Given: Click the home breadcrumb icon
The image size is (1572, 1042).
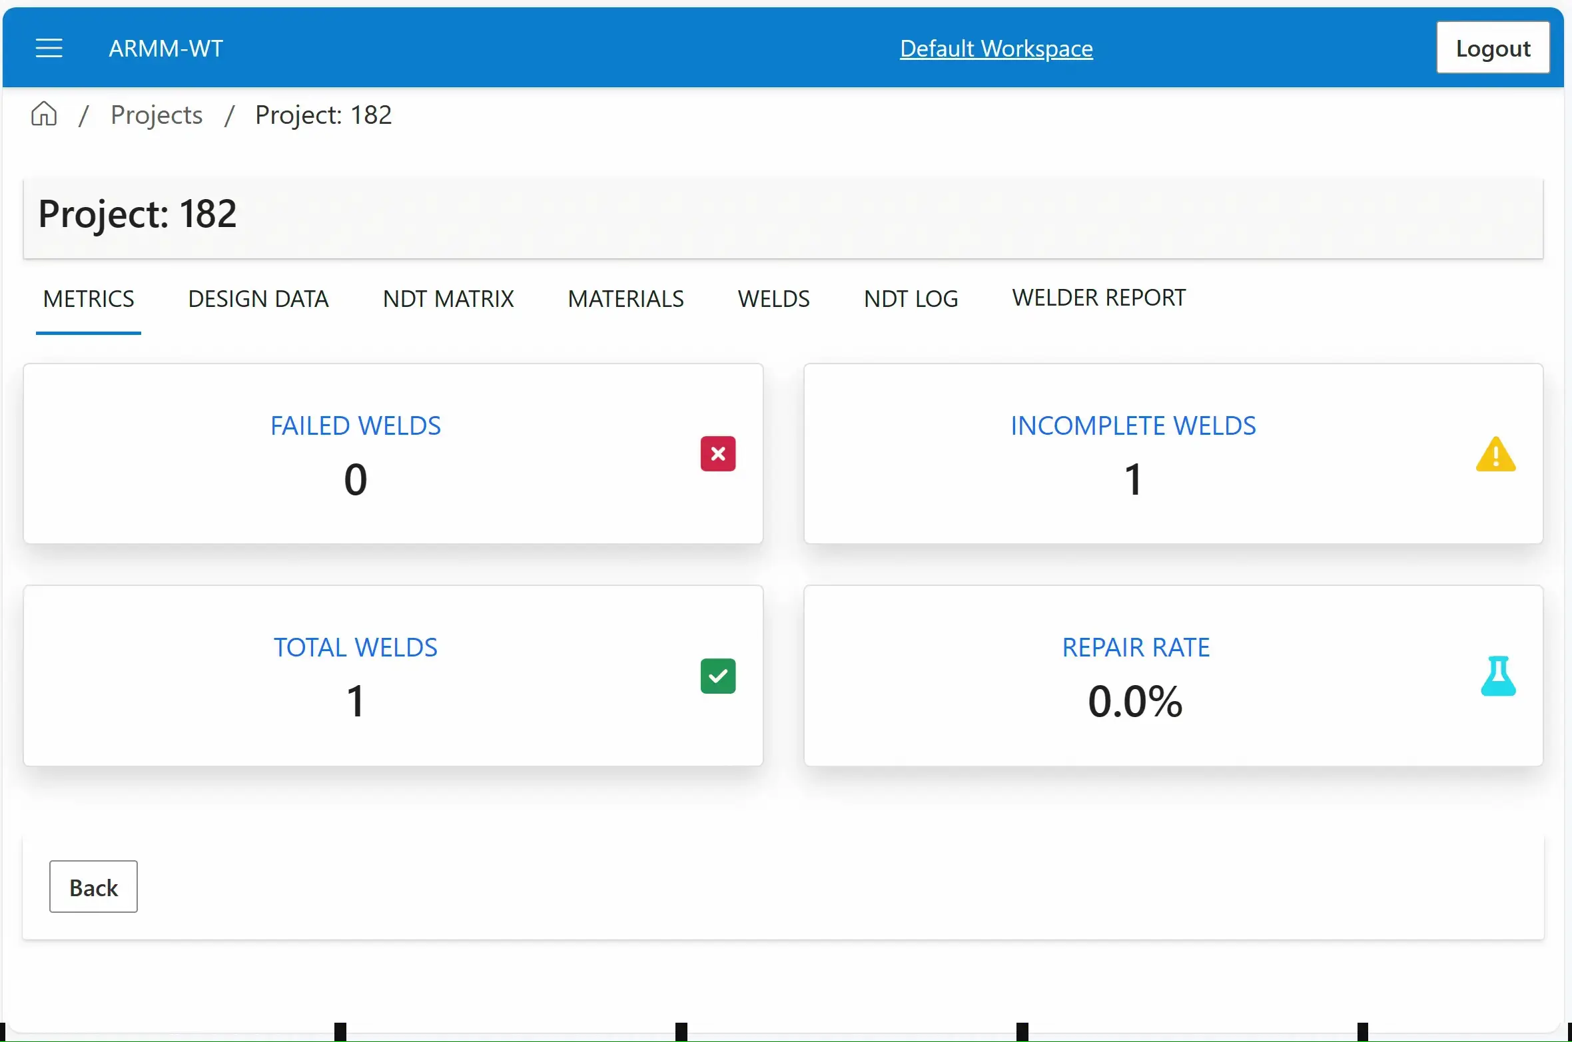Looking at the screenshot, I should [x=44, y=114].
